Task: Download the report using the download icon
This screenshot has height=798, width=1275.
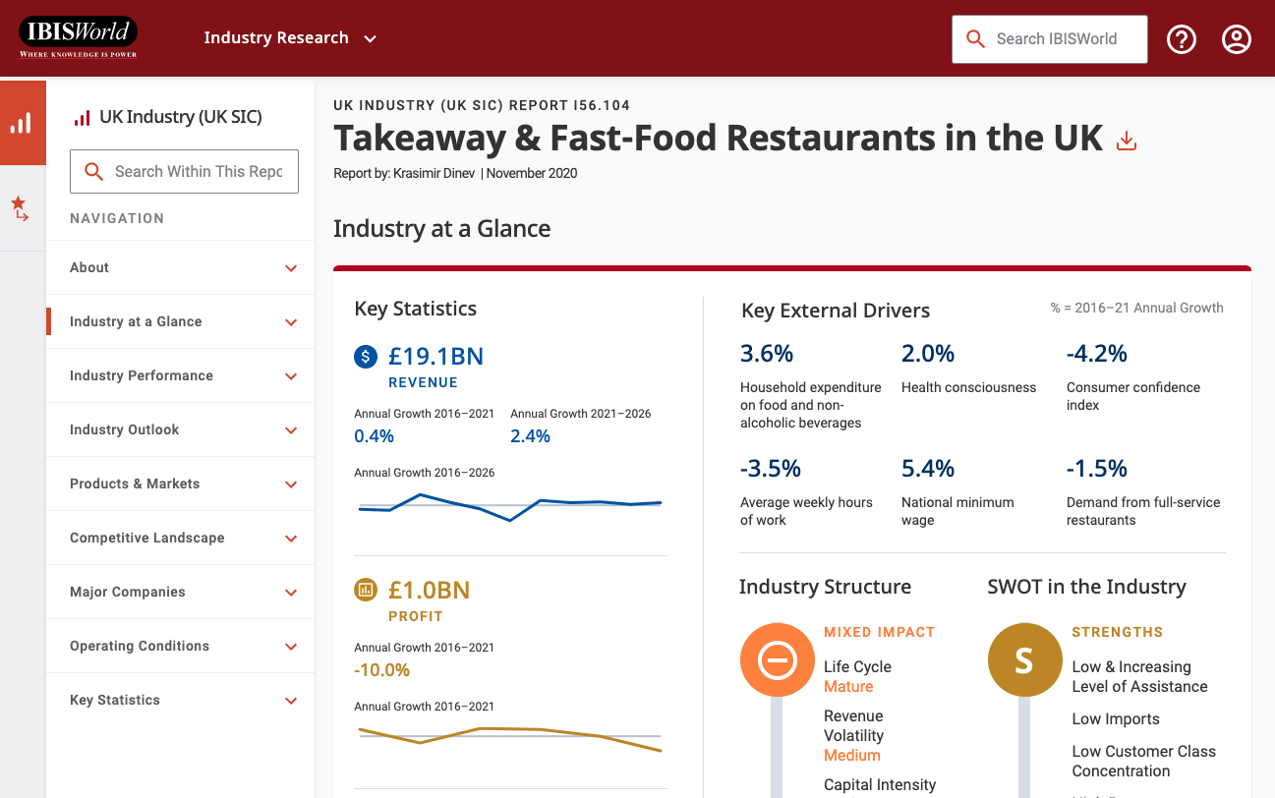Action: 1127,142
